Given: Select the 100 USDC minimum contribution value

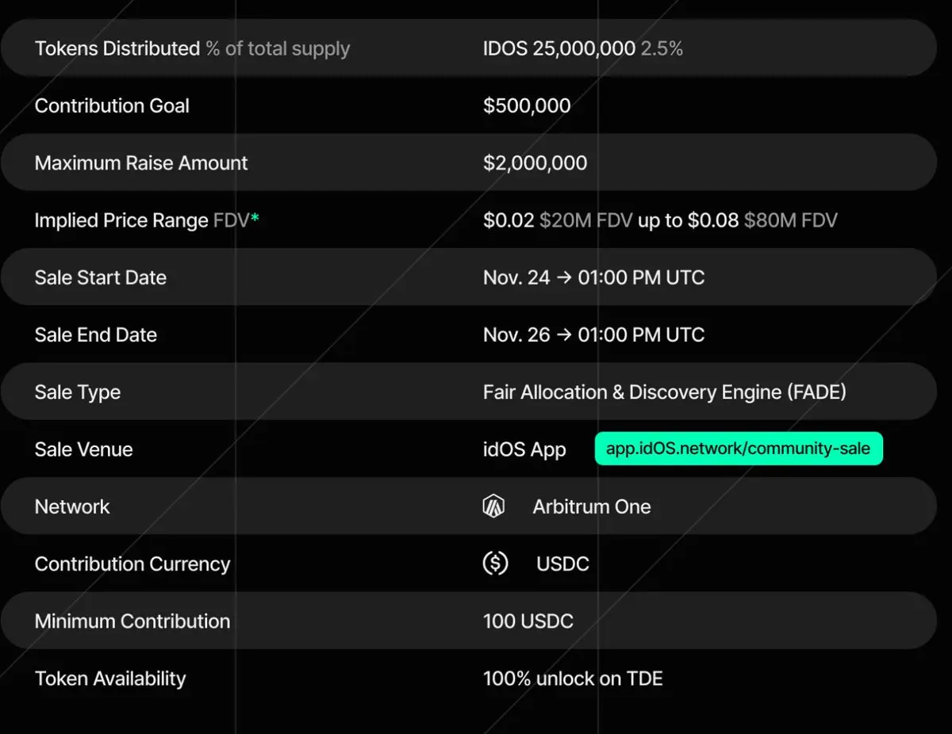Looking at the screenshot, I should point(528,621).
